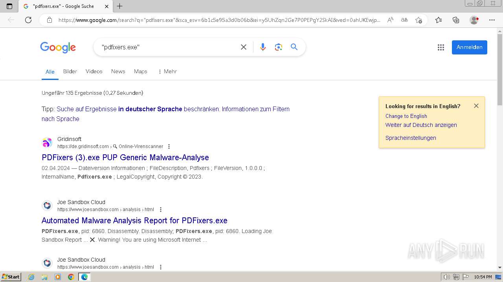The height and width of the screenshot is (282, 503).
Task: Open the translate page icon
Action: 404,20
